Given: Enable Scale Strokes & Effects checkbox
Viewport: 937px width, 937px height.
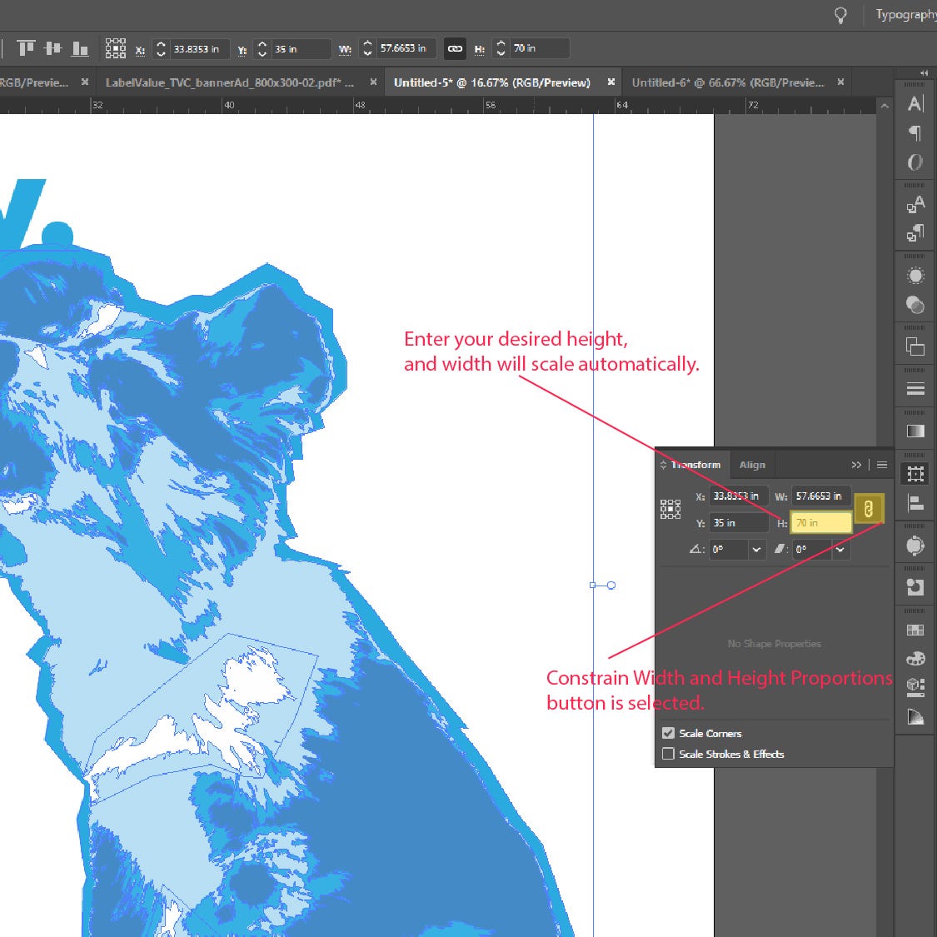Looking at the screenshot, I should (668, 754).
